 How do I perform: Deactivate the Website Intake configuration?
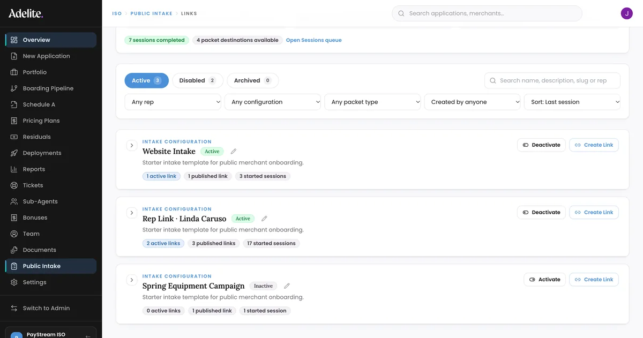[x=541, y=145]
